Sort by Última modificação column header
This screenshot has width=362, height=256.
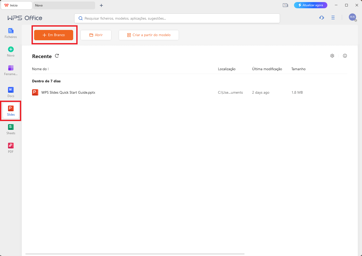[x=267, y=69]
